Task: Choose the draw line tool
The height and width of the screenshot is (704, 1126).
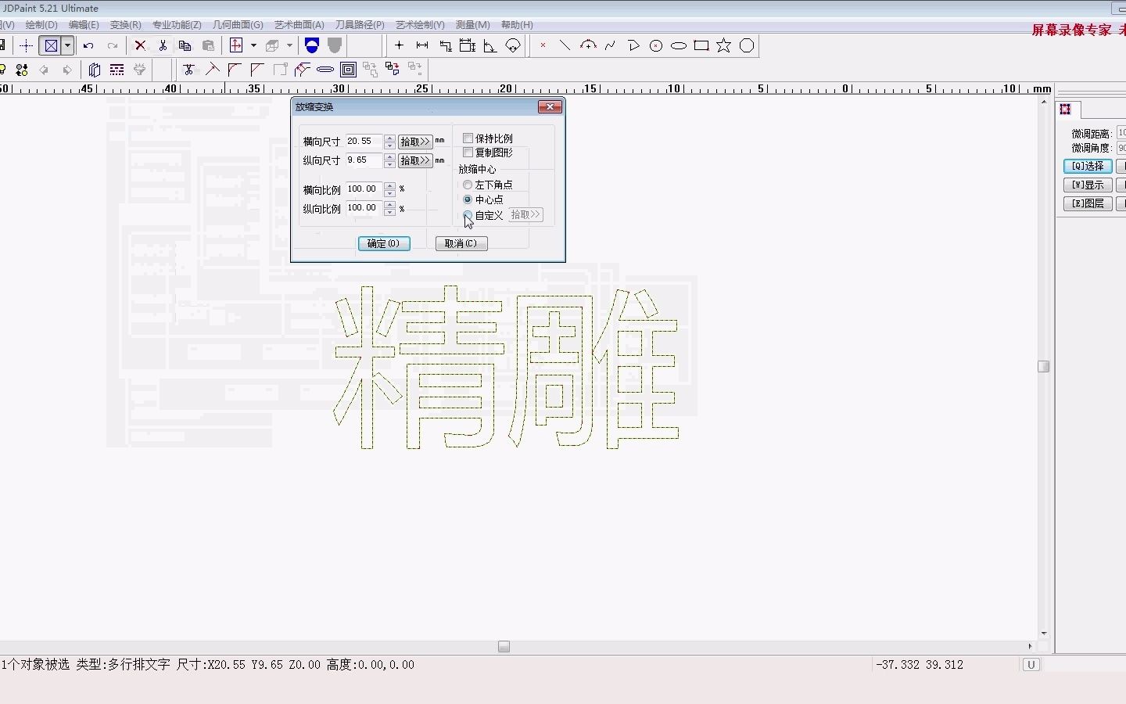Action: click(565, 45)
